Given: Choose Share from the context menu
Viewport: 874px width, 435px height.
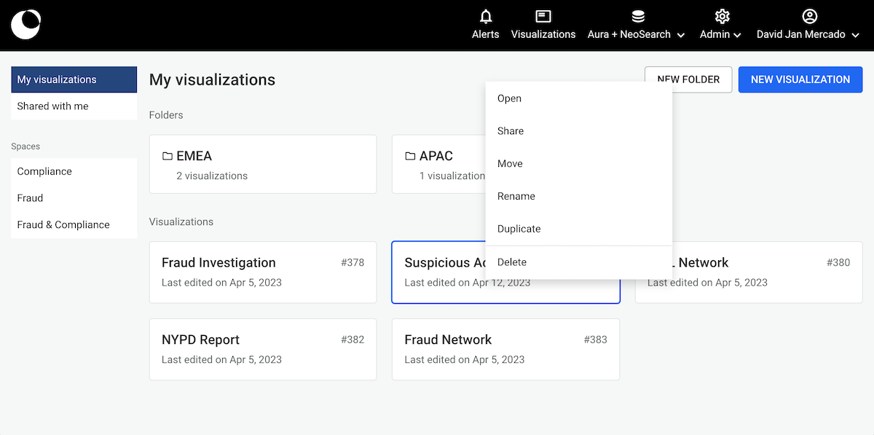Looking at the screenshot, I should [x=511, y=131].
